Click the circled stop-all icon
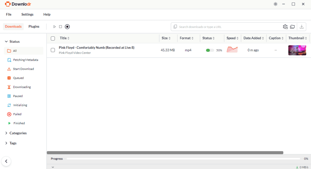The height and width of the screenshot is (169, 311). 67,27
